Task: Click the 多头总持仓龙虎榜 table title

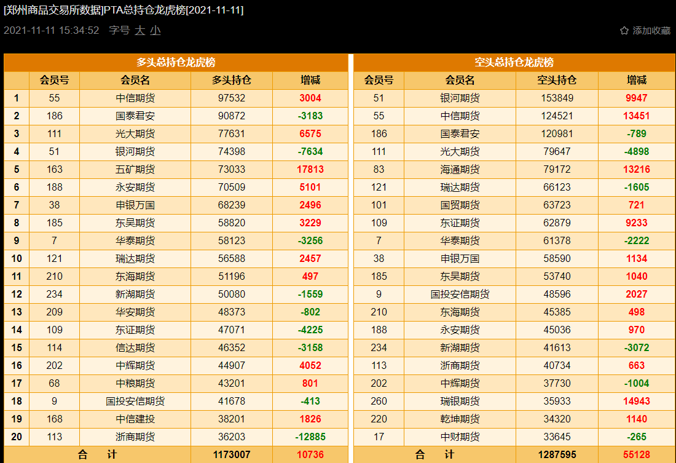Action: click(x=176, y=63)
